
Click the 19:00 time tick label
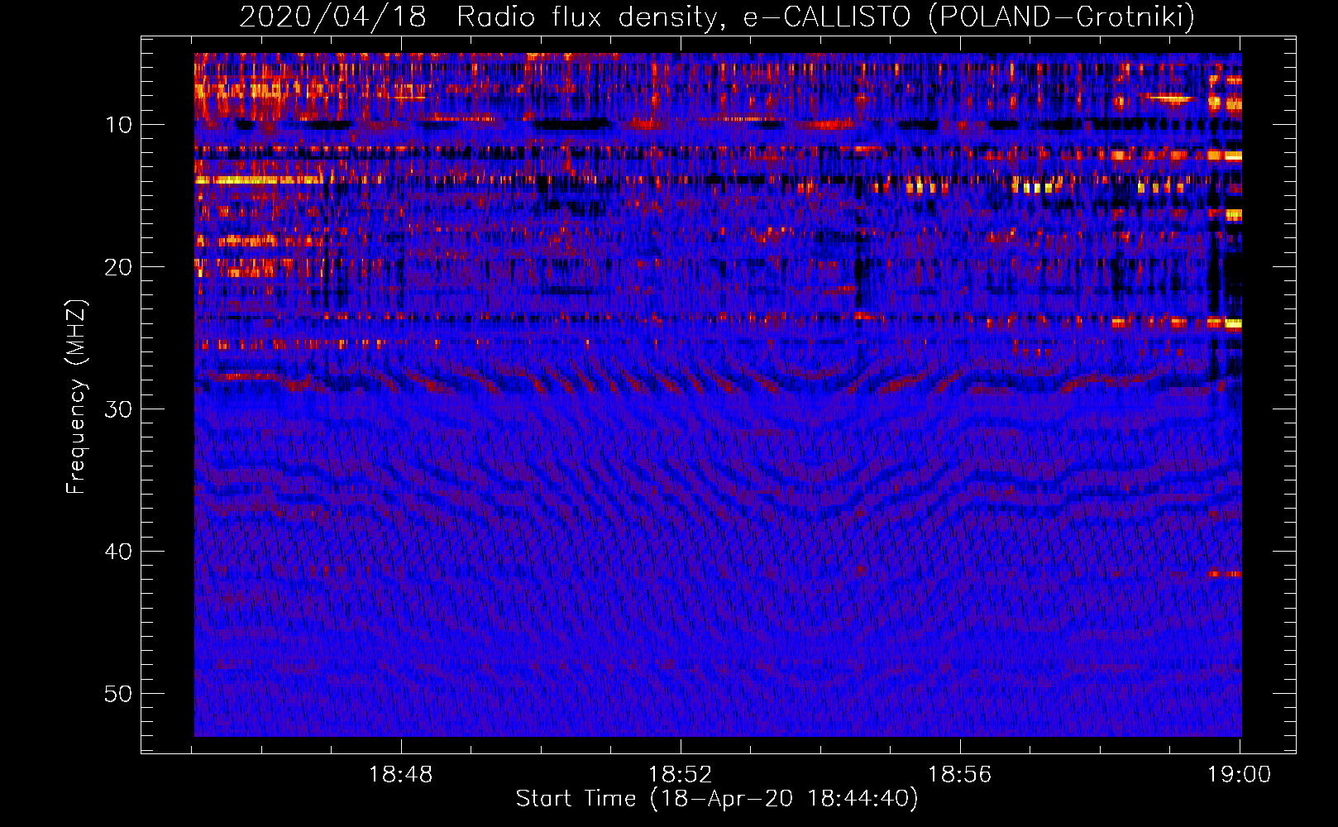point(1239,775)
